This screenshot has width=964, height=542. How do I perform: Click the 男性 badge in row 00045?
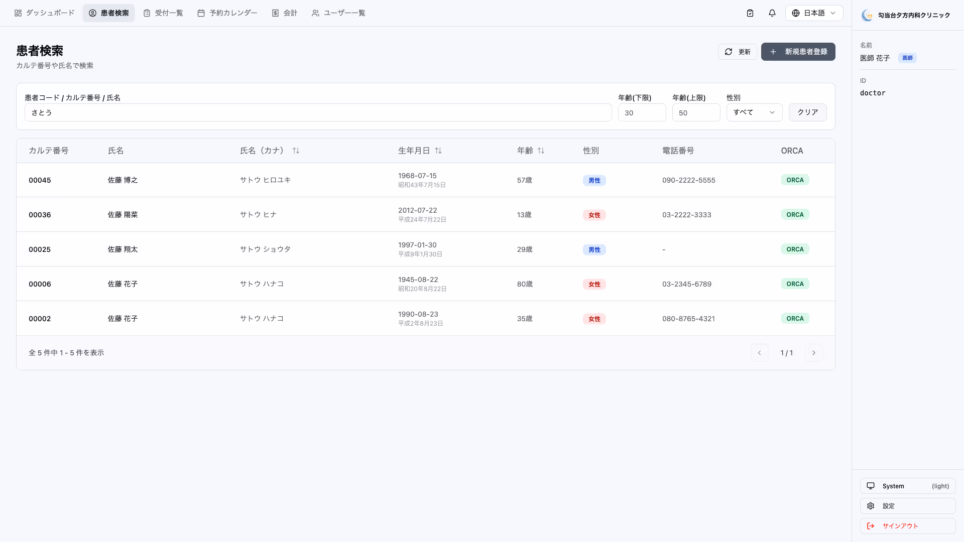[x=594, y=181]
